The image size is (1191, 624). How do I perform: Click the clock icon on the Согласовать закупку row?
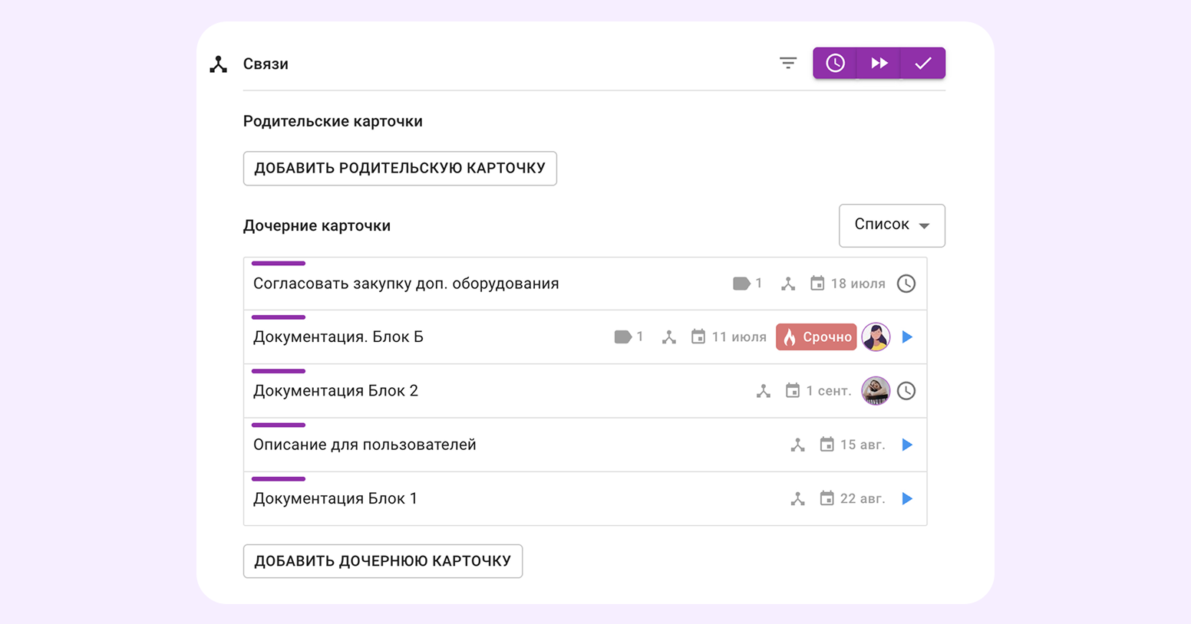906,283
